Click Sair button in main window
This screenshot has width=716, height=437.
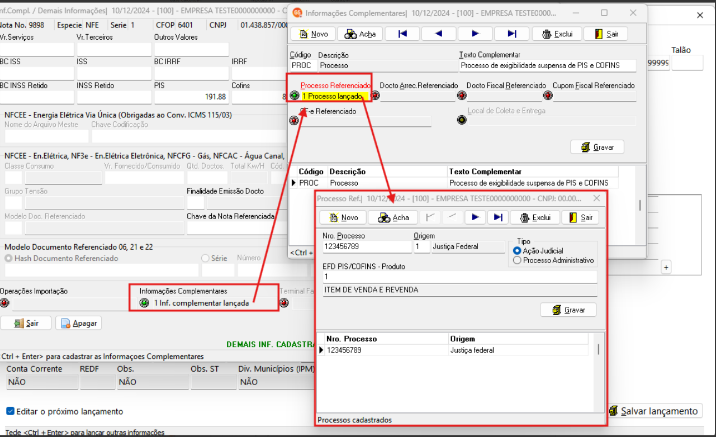[26, 323]
